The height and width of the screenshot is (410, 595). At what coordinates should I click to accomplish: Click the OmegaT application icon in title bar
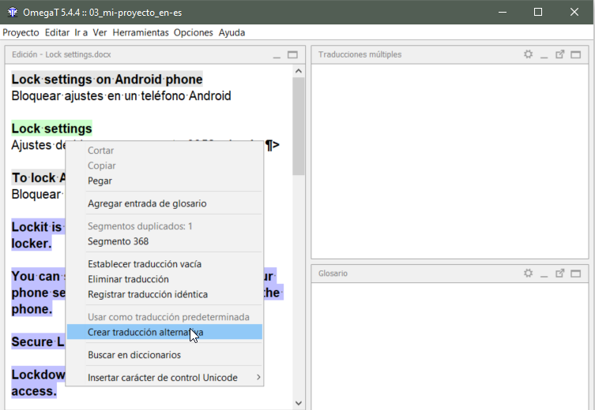tap(13, 12)
